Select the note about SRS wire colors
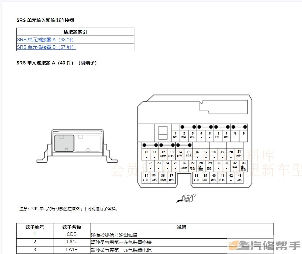 (x=68, y=209)
